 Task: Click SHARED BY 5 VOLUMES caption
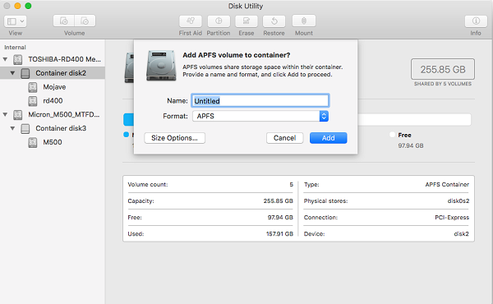click(443, 84)
